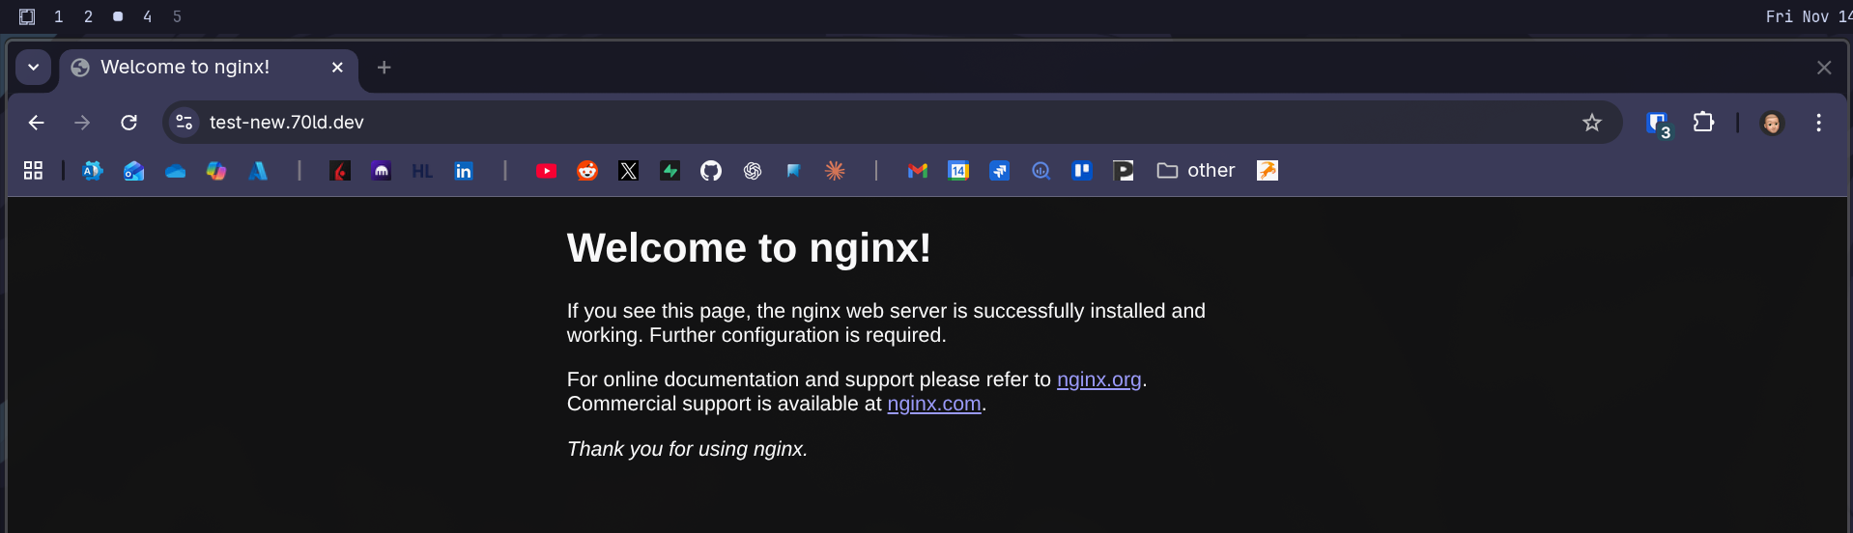Bookmark this page with the star
Screen dimensions: 1853x533
1591,123
